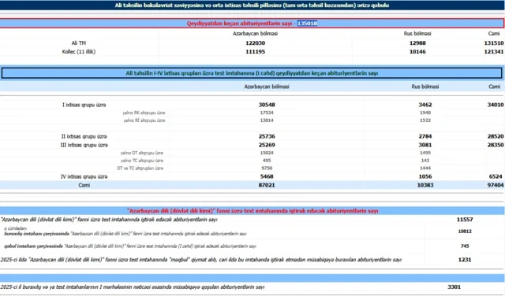The image size is (505, 296).
Task: Select DT altqrupu value 15024
Action: (267, 153)
